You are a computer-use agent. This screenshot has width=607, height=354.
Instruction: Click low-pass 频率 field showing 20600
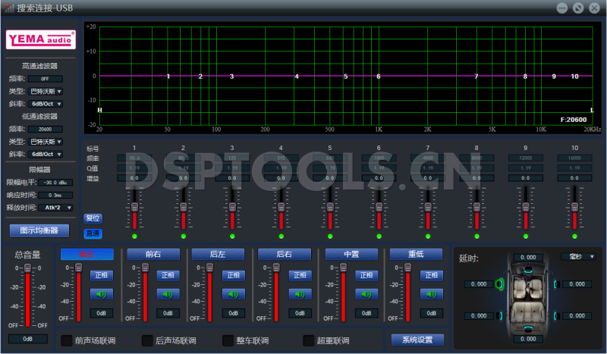click(46, 129)
